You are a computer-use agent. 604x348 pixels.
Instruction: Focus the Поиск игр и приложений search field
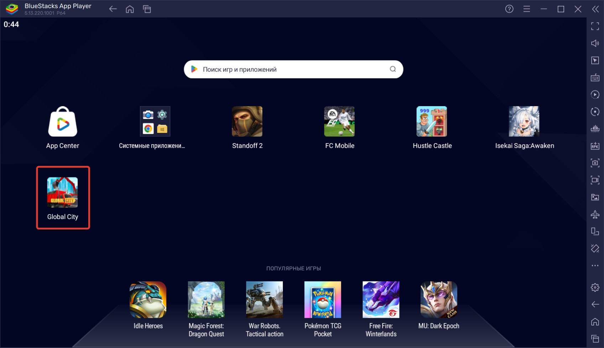click(293, 69)
